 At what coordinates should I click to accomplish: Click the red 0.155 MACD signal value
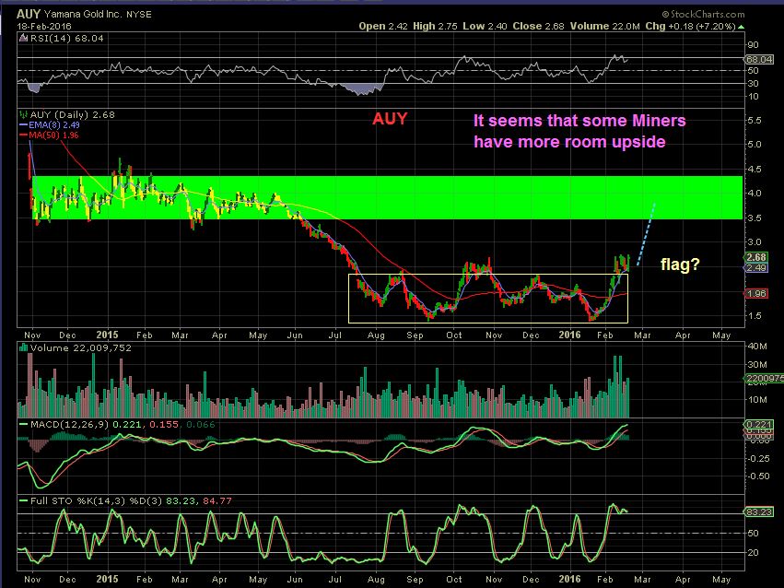[x=164, y=425]
